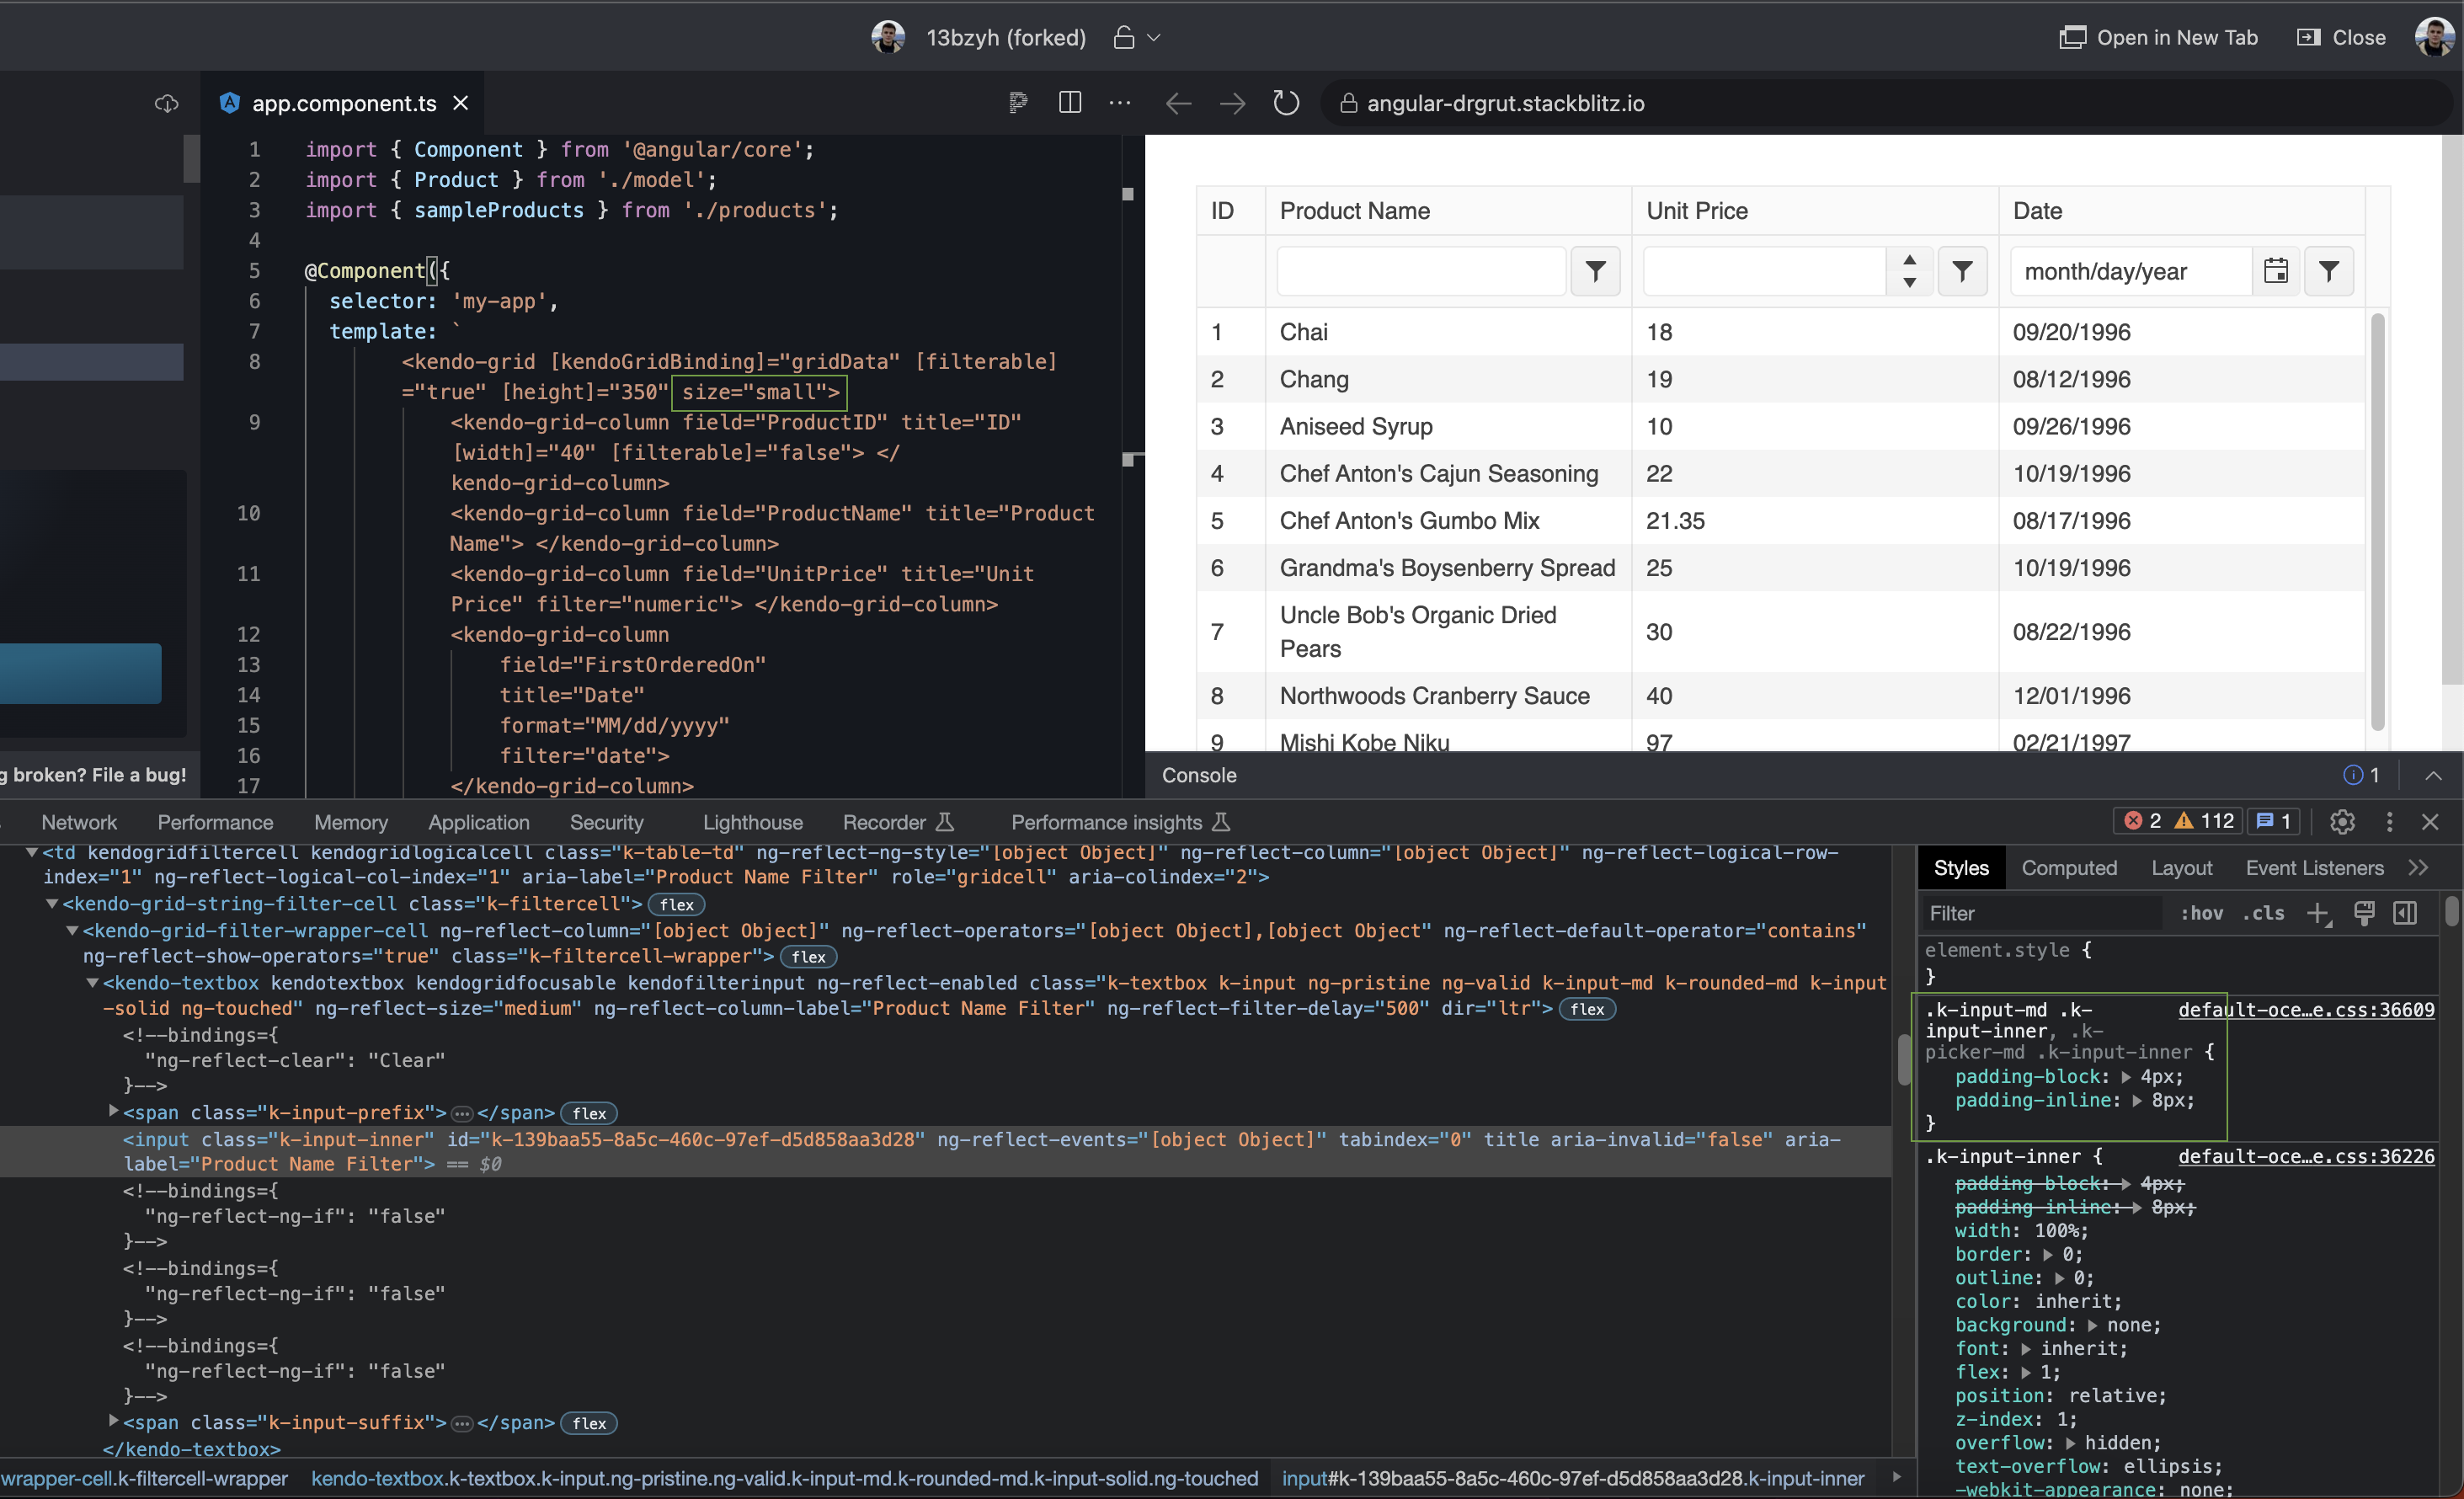The image size is (2464, 1499).
Task: Navigate back using the preview back arrow
Action: click(1178, 103)
